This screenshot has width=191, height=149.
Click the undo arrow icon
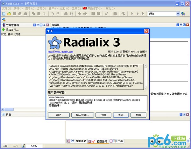coord(53,13)
